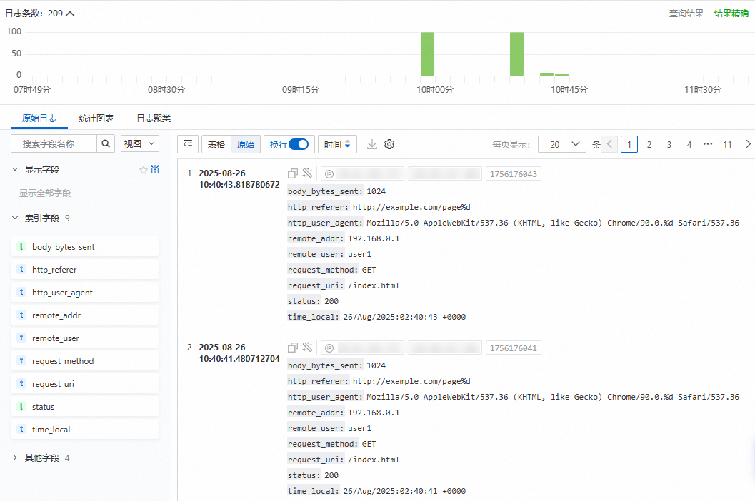
Task: Open the 时间 sort order dropdown
Action: click(x=337, y=144)
